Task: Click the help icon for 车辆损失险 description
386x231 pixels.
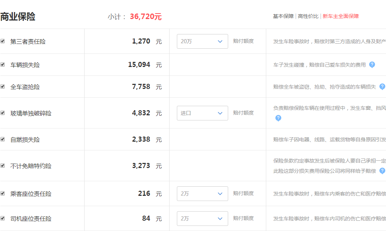Action: [372, 65]
